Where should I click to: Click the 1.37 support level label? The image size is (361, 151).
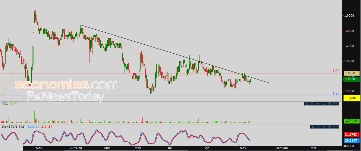pyautogui.click(x=336, y=93)
